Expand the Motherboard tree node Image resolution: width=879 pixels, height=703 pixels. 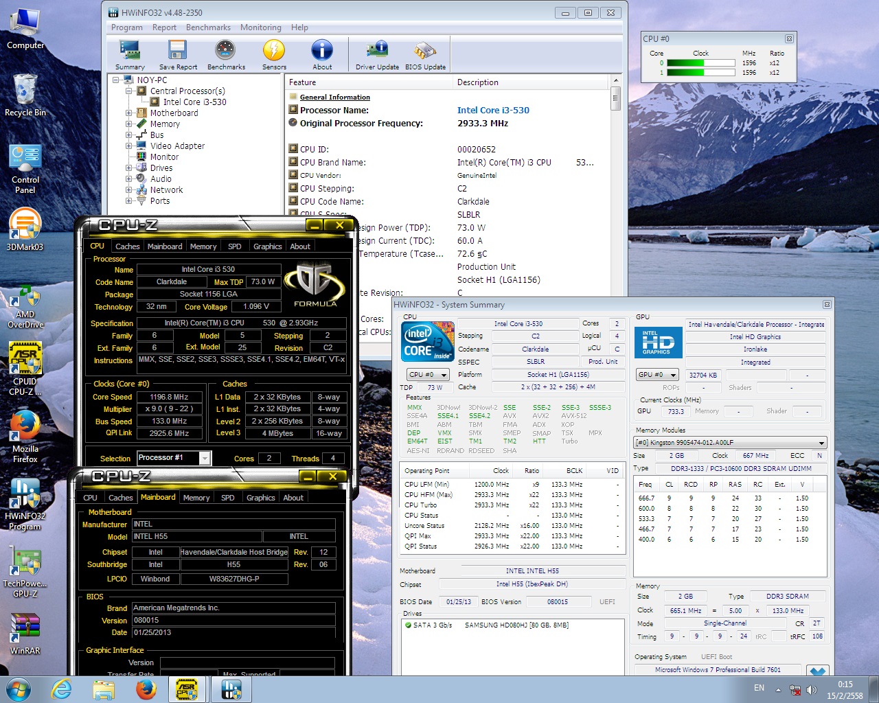click(x=129, y=113)
